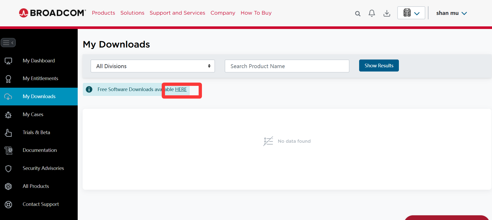Click the My Cases bug icon

8,115
